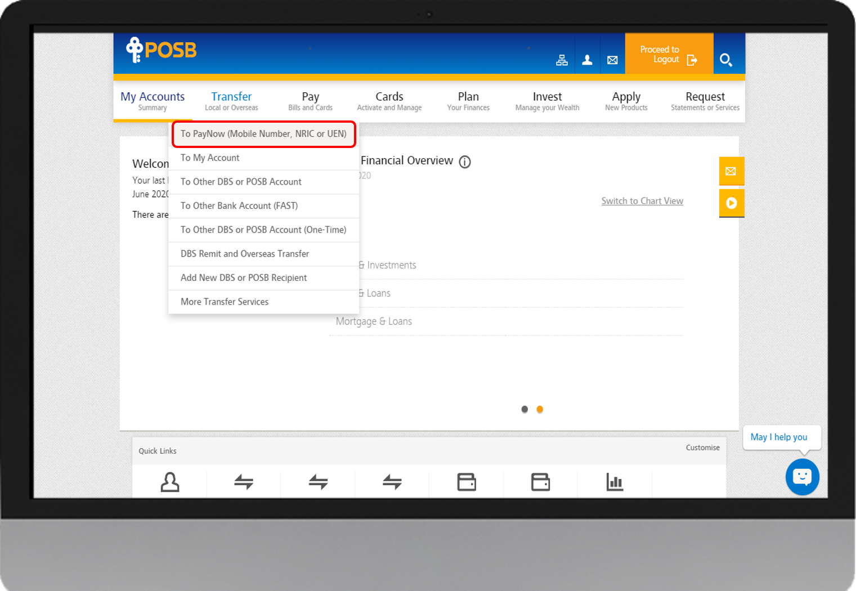Select To PayNow (Mobile Number, NRIC or UEN)
Viewport: 856px width, 591px height.
(263, 134)
